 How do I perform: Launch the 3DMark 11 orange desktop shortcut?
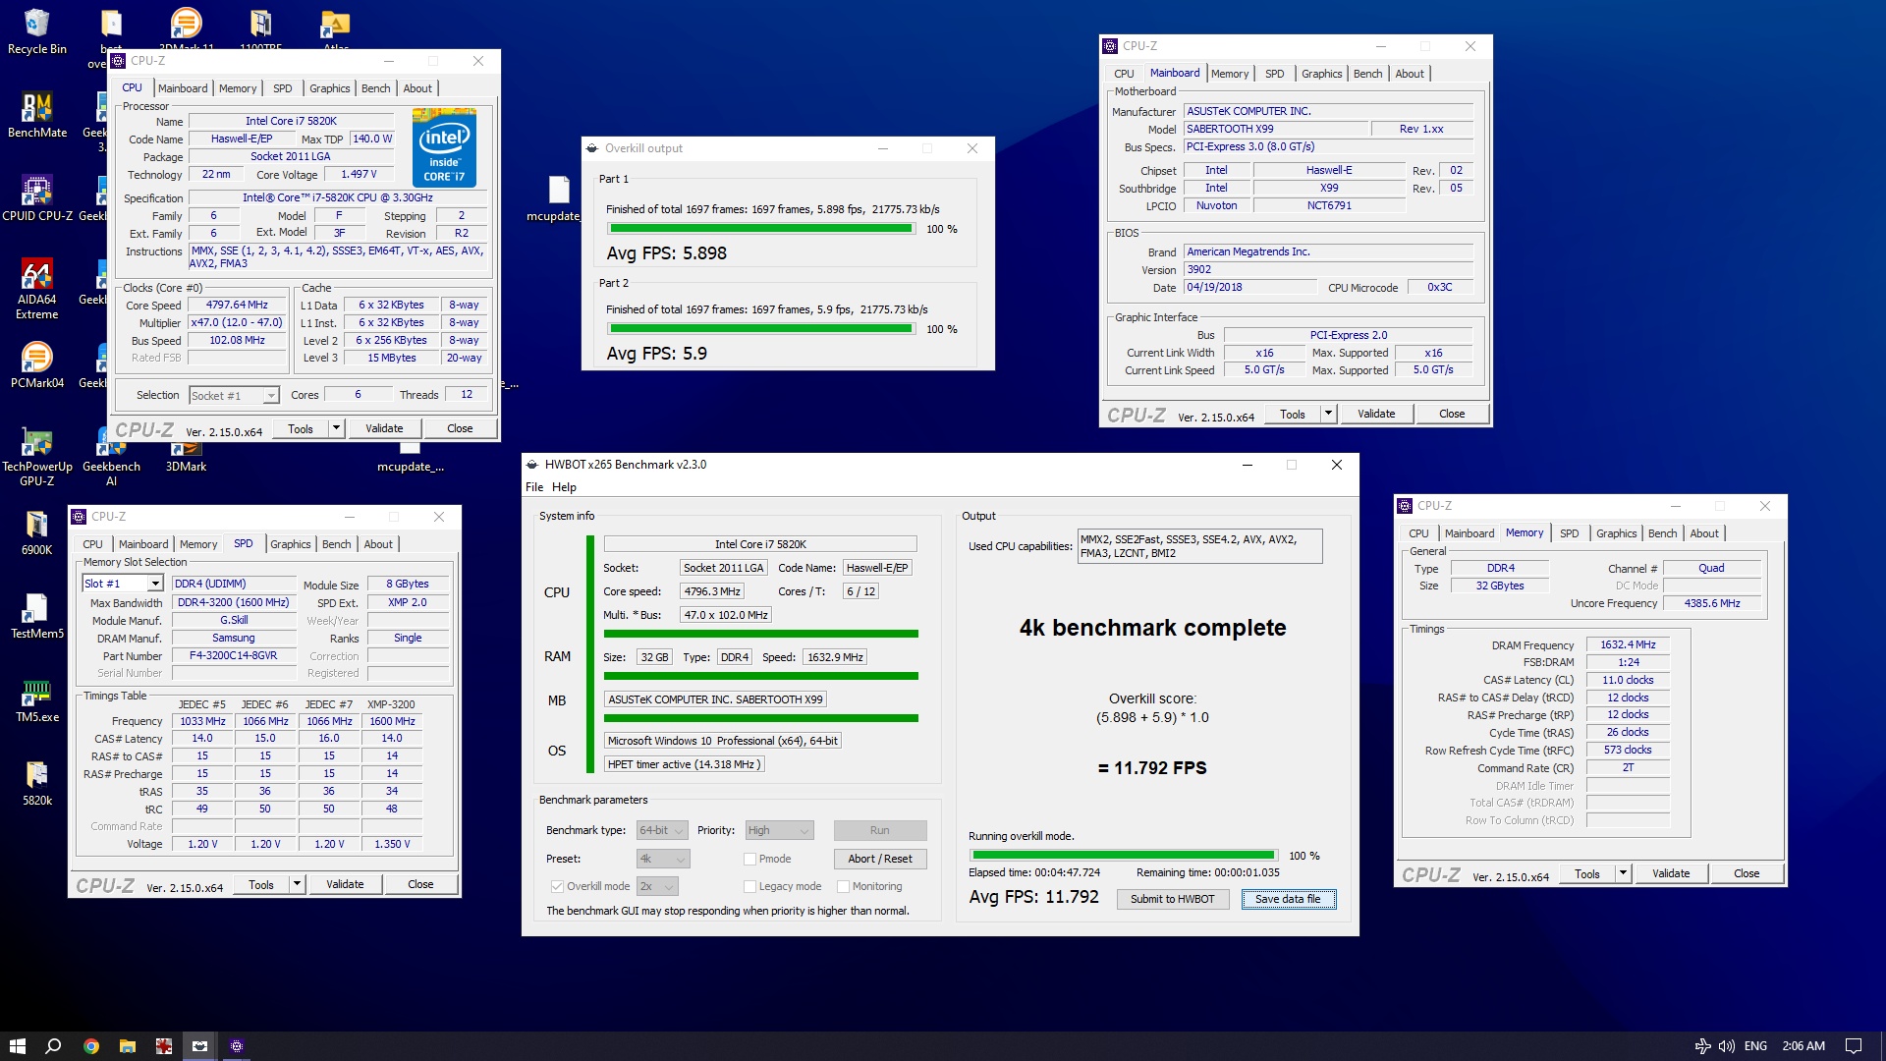pyautogui.click(x=186, y=28)
